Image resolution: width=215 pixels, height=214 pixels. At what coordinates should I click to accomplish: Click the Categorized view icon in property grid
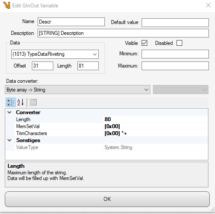[x=10, y=102]
